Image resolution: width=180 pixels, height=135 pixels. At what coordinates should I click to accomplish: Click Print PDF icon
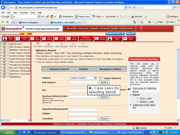point(73,44)
